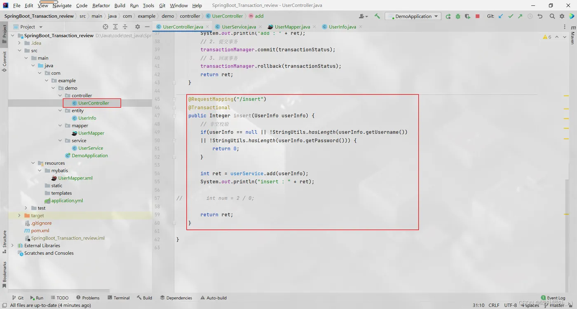Switch to UserService.java editor tab
The width and height of the screenshot is (577, 309).
(239, 27)
